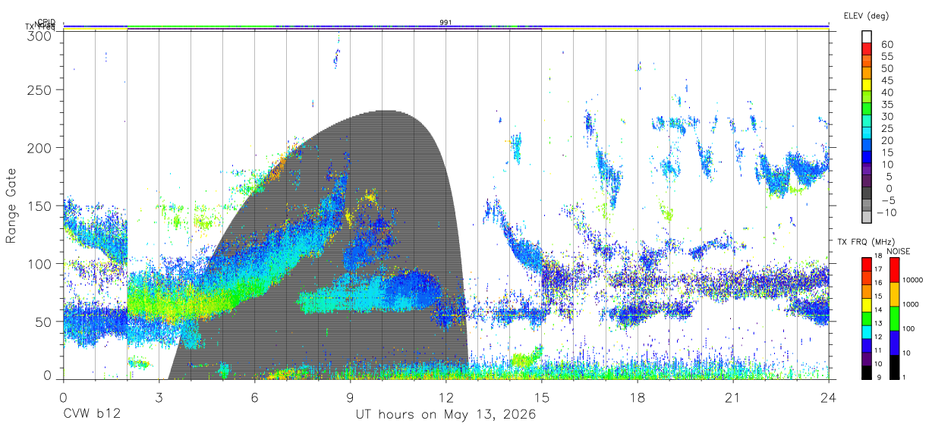Click the '3' hour tick on time axis

tap(159, 397)
